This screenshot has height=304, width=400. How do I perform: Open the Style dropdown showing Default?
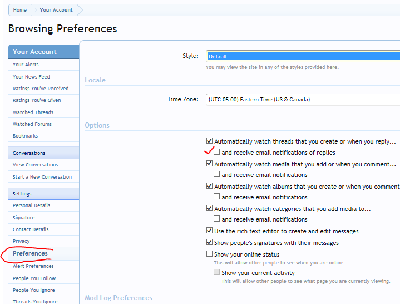coord(303,56)
